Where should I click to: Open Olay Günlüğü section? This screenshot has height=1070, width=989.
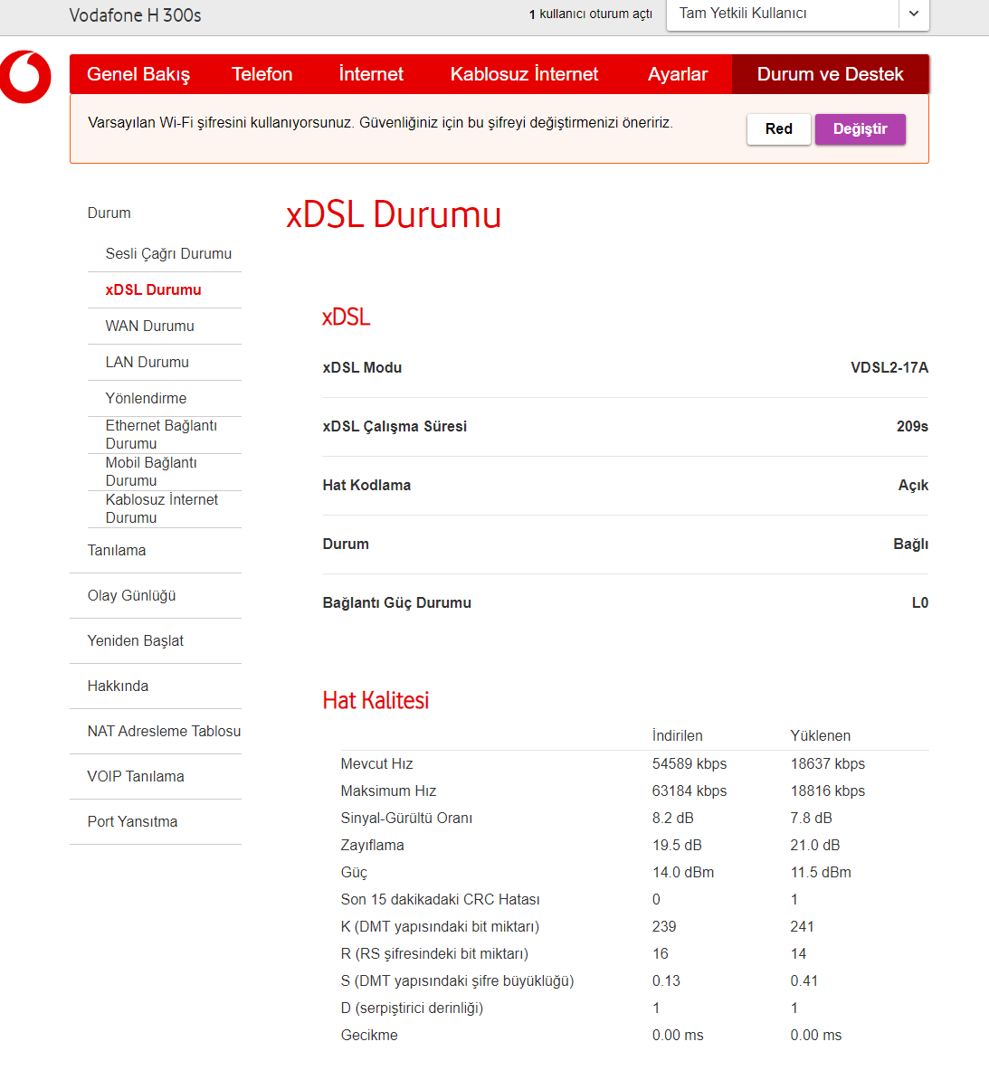click(132, 596)
